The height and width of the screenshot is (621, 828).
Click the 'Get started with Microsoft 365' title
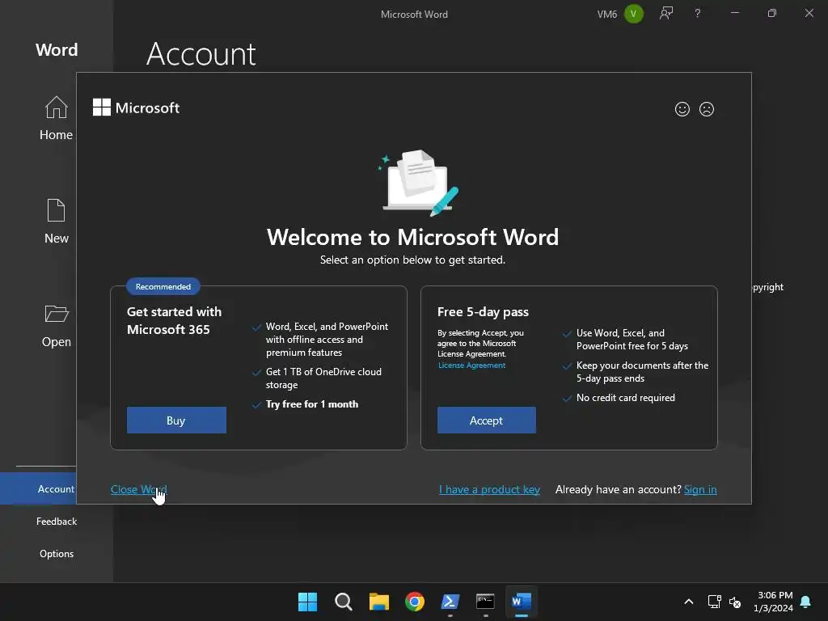[175, 320]
